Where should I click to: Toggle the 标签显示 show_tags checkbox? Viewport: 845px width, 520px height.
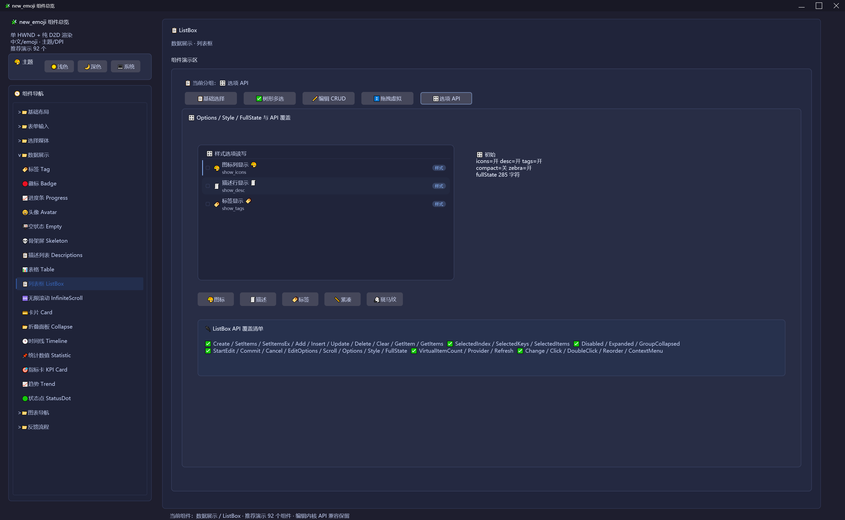[207, 204]
